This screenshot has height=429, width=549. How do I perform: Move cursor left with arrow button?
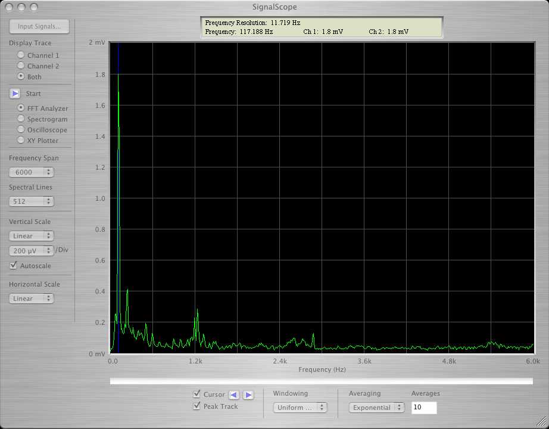pyautogui.click(x=234, y=394)
